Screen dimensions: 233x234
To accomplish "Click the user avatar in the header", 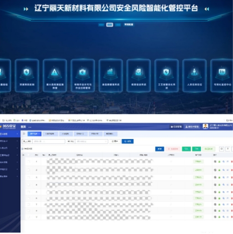I will tap(205, 126).
